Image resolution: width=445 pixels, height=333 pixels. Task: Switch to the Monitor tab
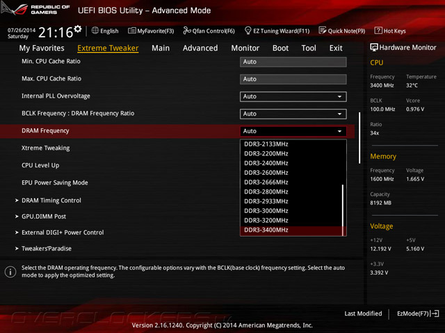click(x=245, y=48)
